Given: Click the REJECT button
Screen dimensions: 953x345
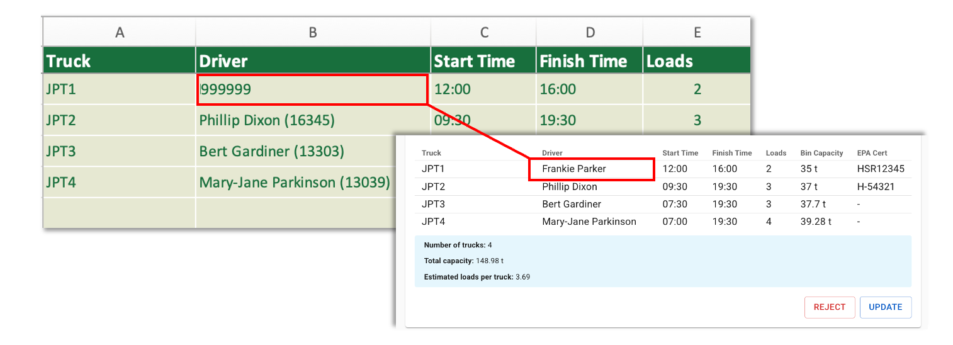Looking at the screenshot, I should [x=829, y=307].
